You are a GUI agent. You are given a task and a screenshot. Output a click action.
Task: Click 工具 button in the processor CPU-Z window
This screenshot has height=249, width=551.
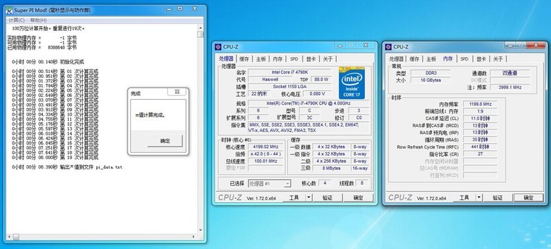pos(294,198)
